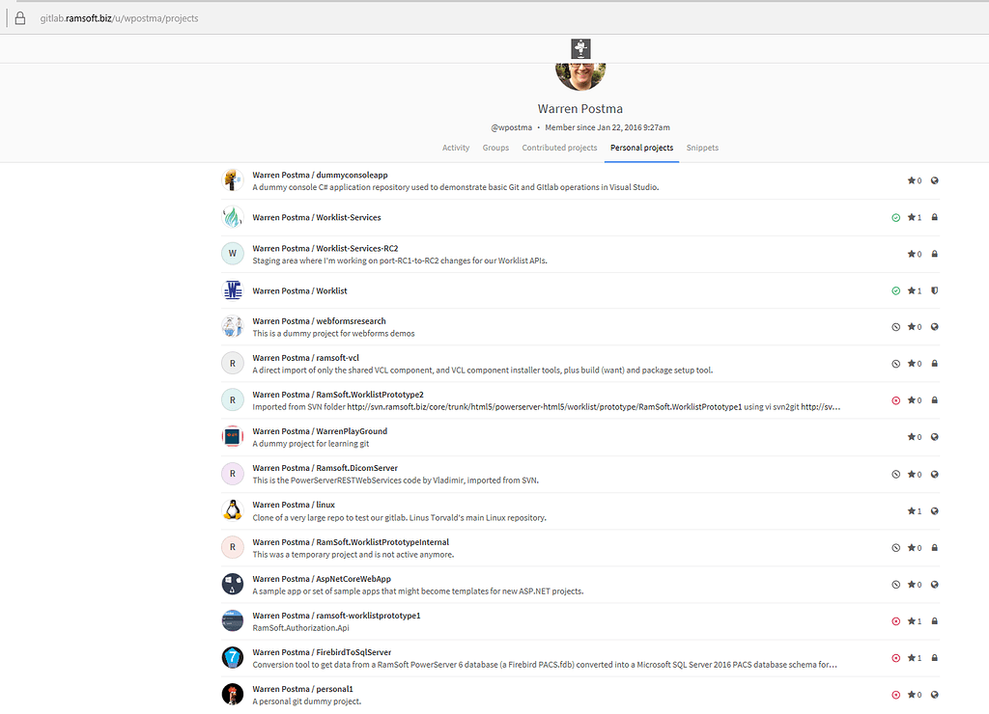Click the skipped pipeline icon on webformsresearch
Image resolution: width=989 pixels, height=714 pixels.
click(x=895, y=326)
